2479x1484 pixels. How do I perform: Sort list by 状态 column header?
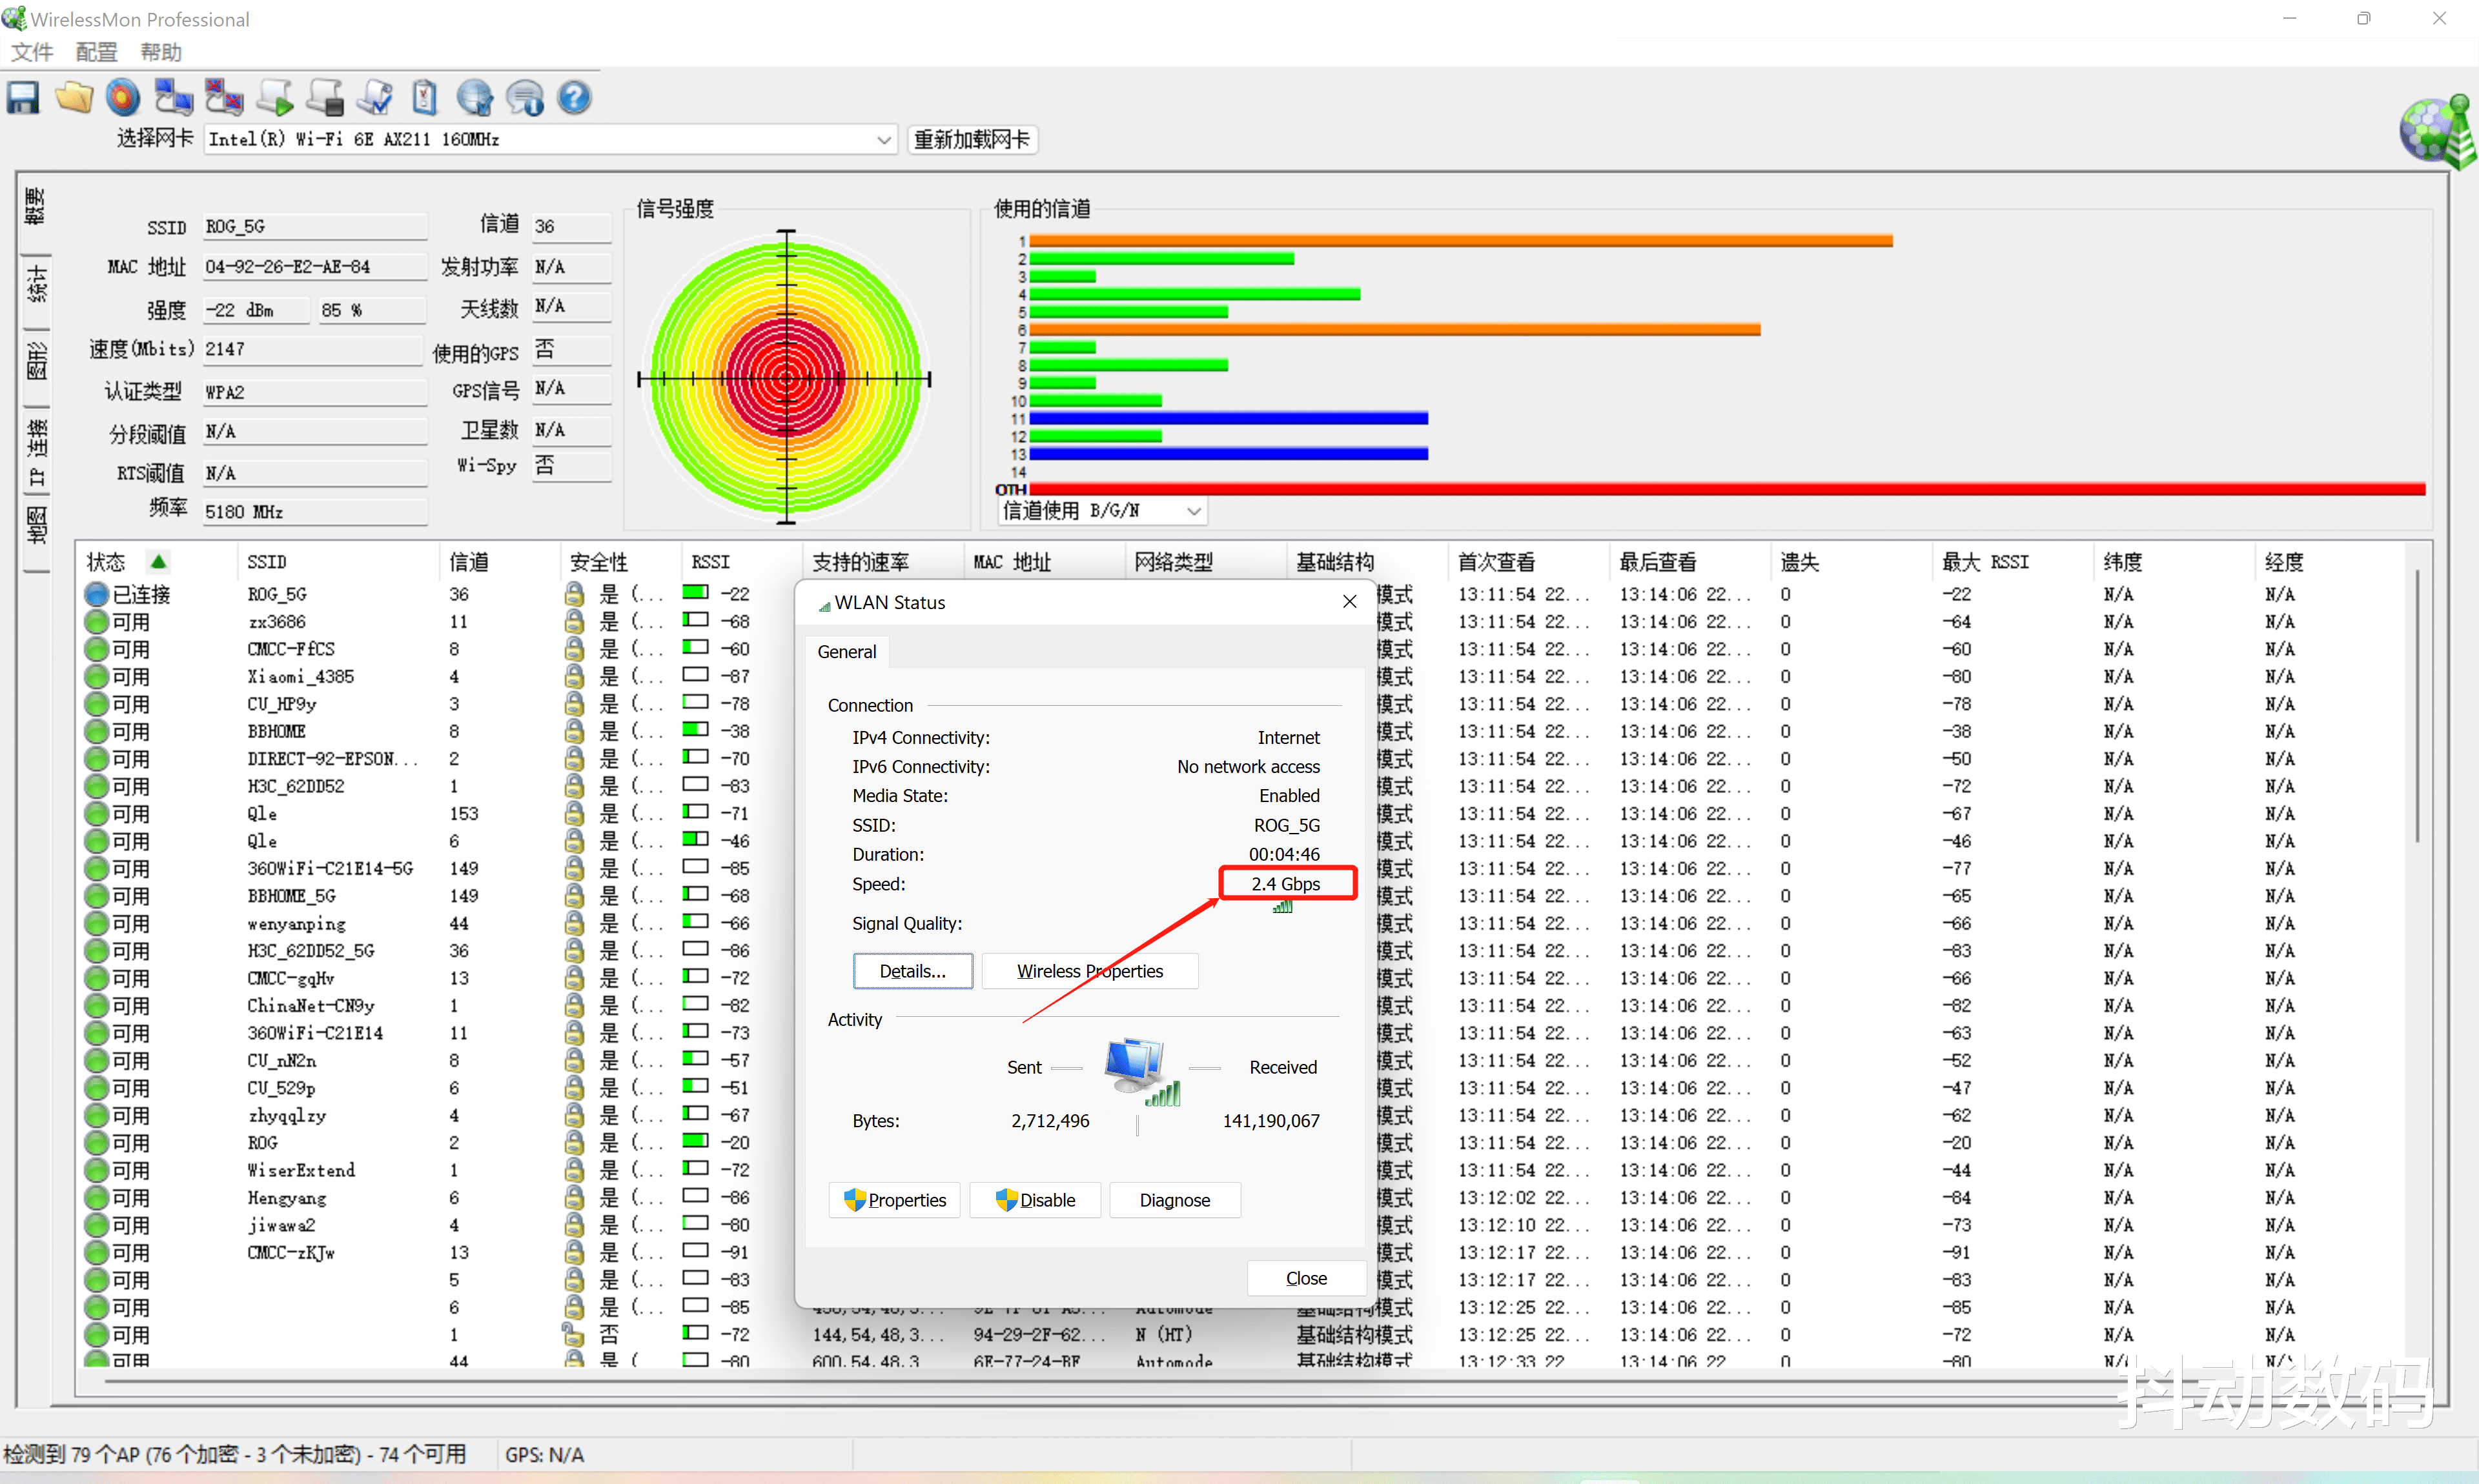(106, 562)
